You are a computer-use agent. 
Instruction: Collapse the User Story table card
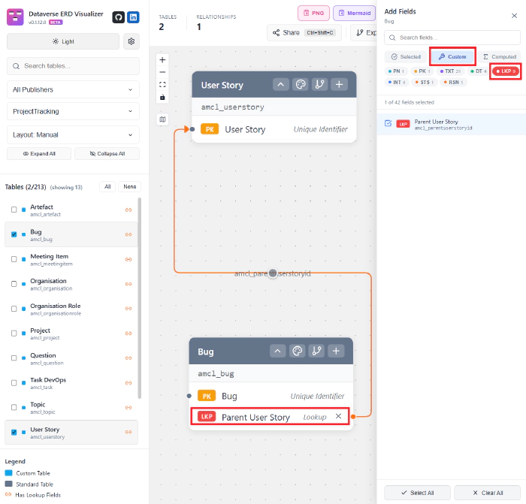280,84
